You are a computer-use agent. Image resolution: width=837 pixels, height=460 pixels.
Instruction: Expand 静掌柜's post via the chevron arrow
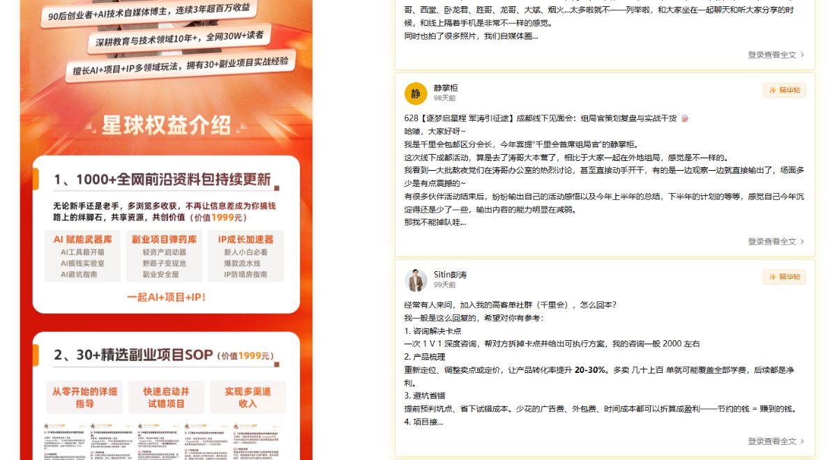(x=802, y=241)
